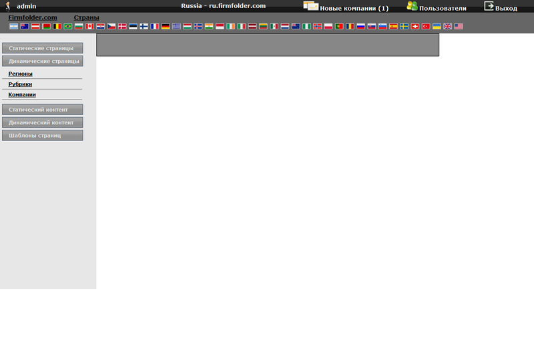Open the Регионы link
The width and height of the screenshot is (534, 347).
(21, 74)
